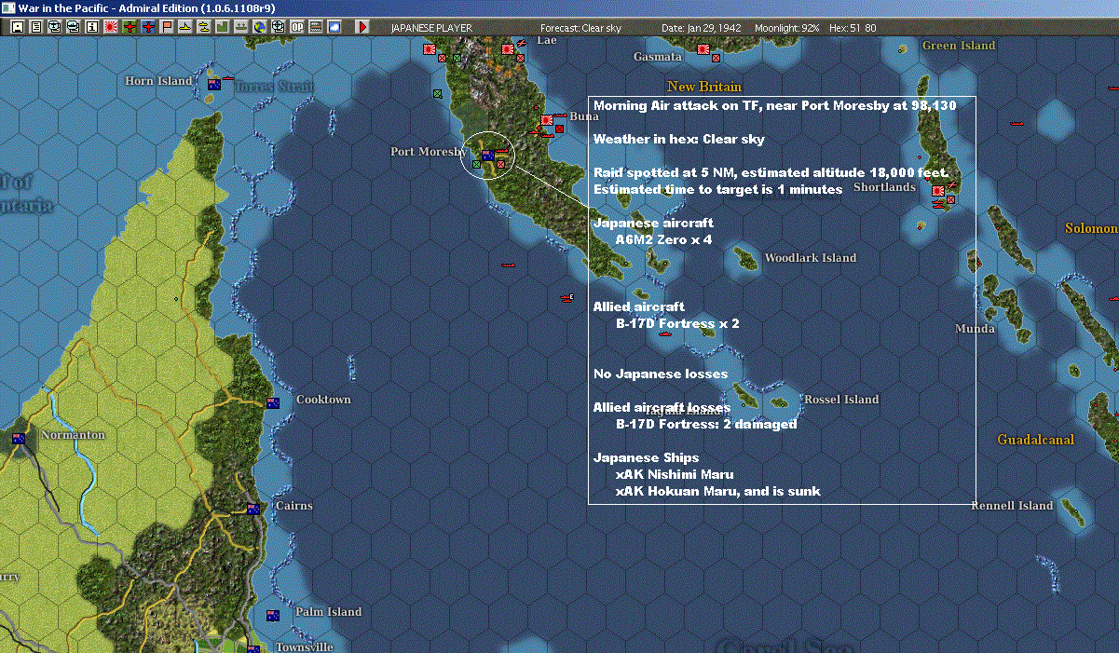Click the yellow double-ship task force icon
Viewport: 1119px width, 653px height.
pos(203,27)
